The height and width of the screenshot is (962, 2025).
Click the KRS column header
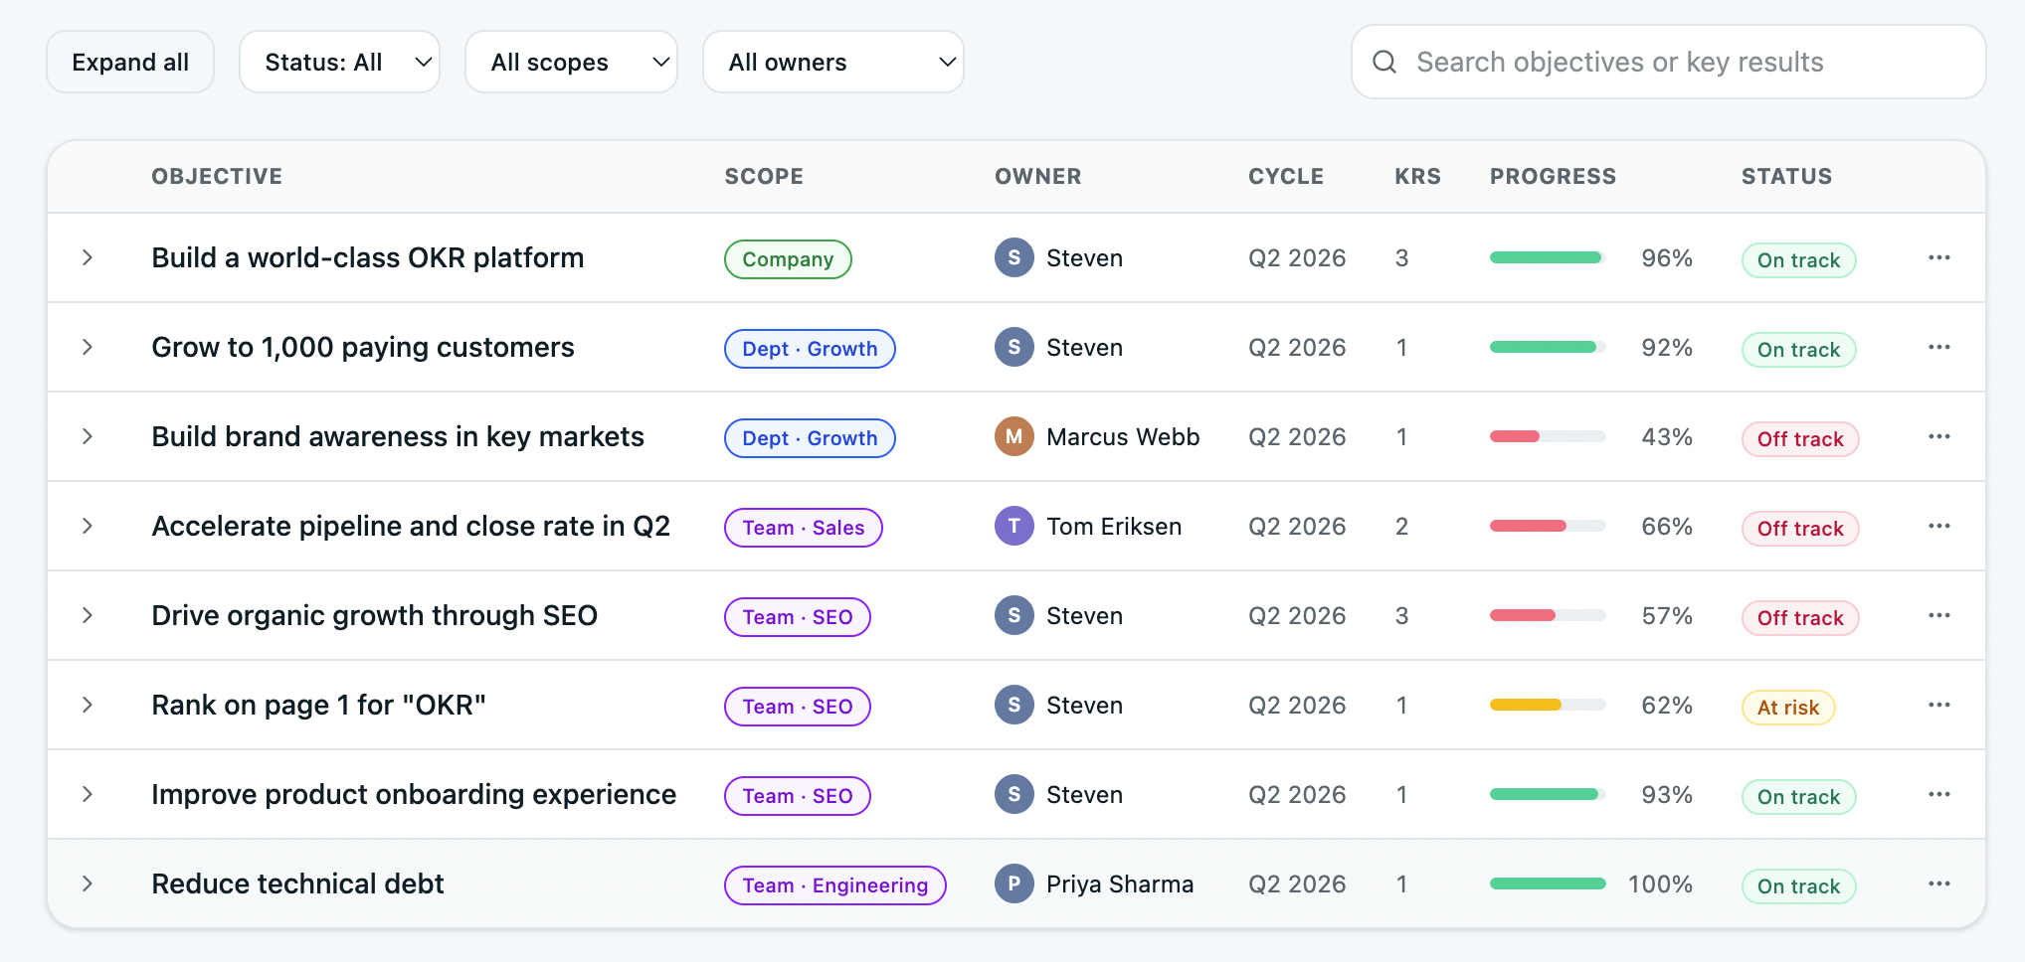1417,176
